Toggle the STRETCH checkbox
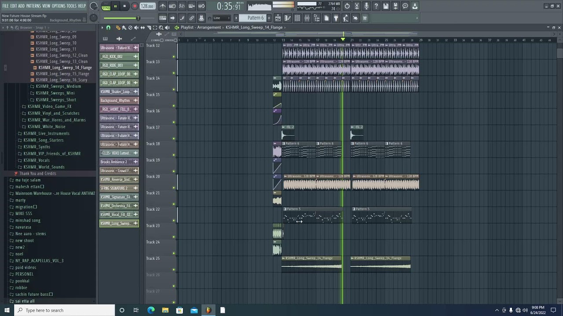 pos(175,40)
